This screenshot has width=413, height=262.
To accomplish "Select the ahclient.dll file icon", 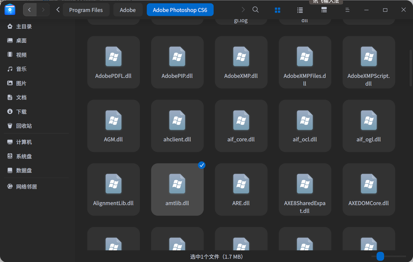I will (x=177, y=120).
